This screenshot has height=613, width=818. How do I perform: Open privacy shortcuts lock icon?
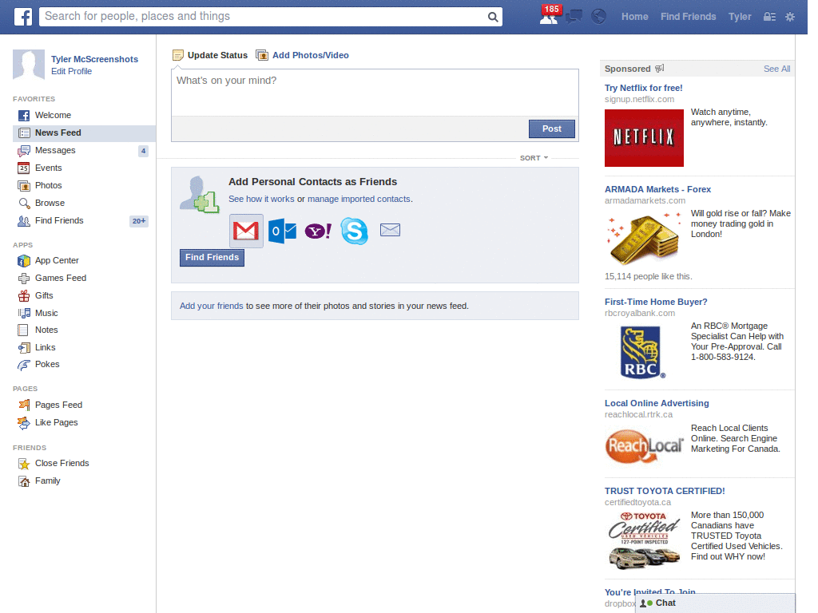769,17
